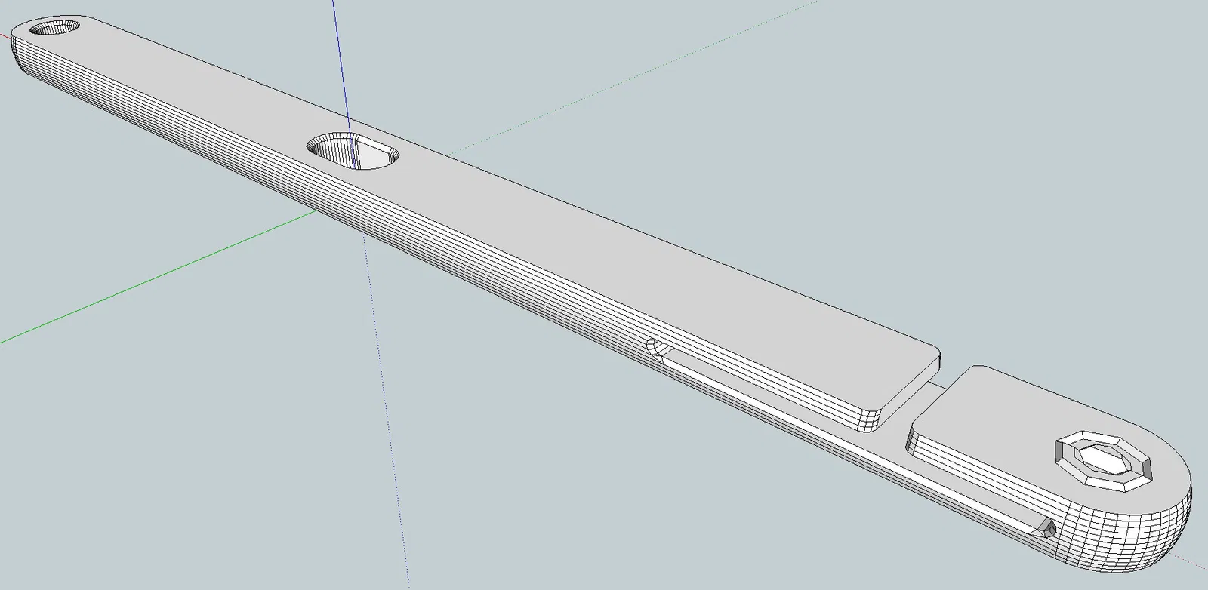Click the solid green axis line
1208x590 pixels.
pos(157,277)
